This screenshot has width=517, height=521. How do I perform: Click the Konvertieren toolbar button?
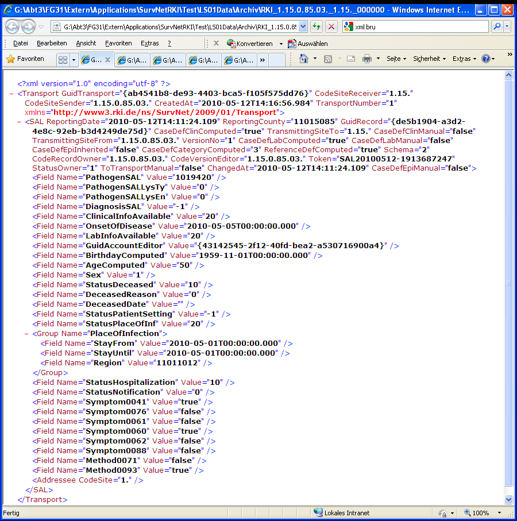coord(250,44)
